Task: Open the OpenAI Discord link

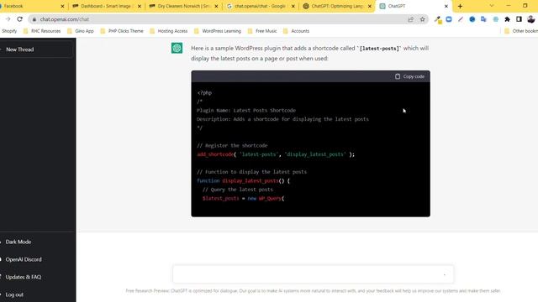Action: pyautogui.click(x=24, y=259)
